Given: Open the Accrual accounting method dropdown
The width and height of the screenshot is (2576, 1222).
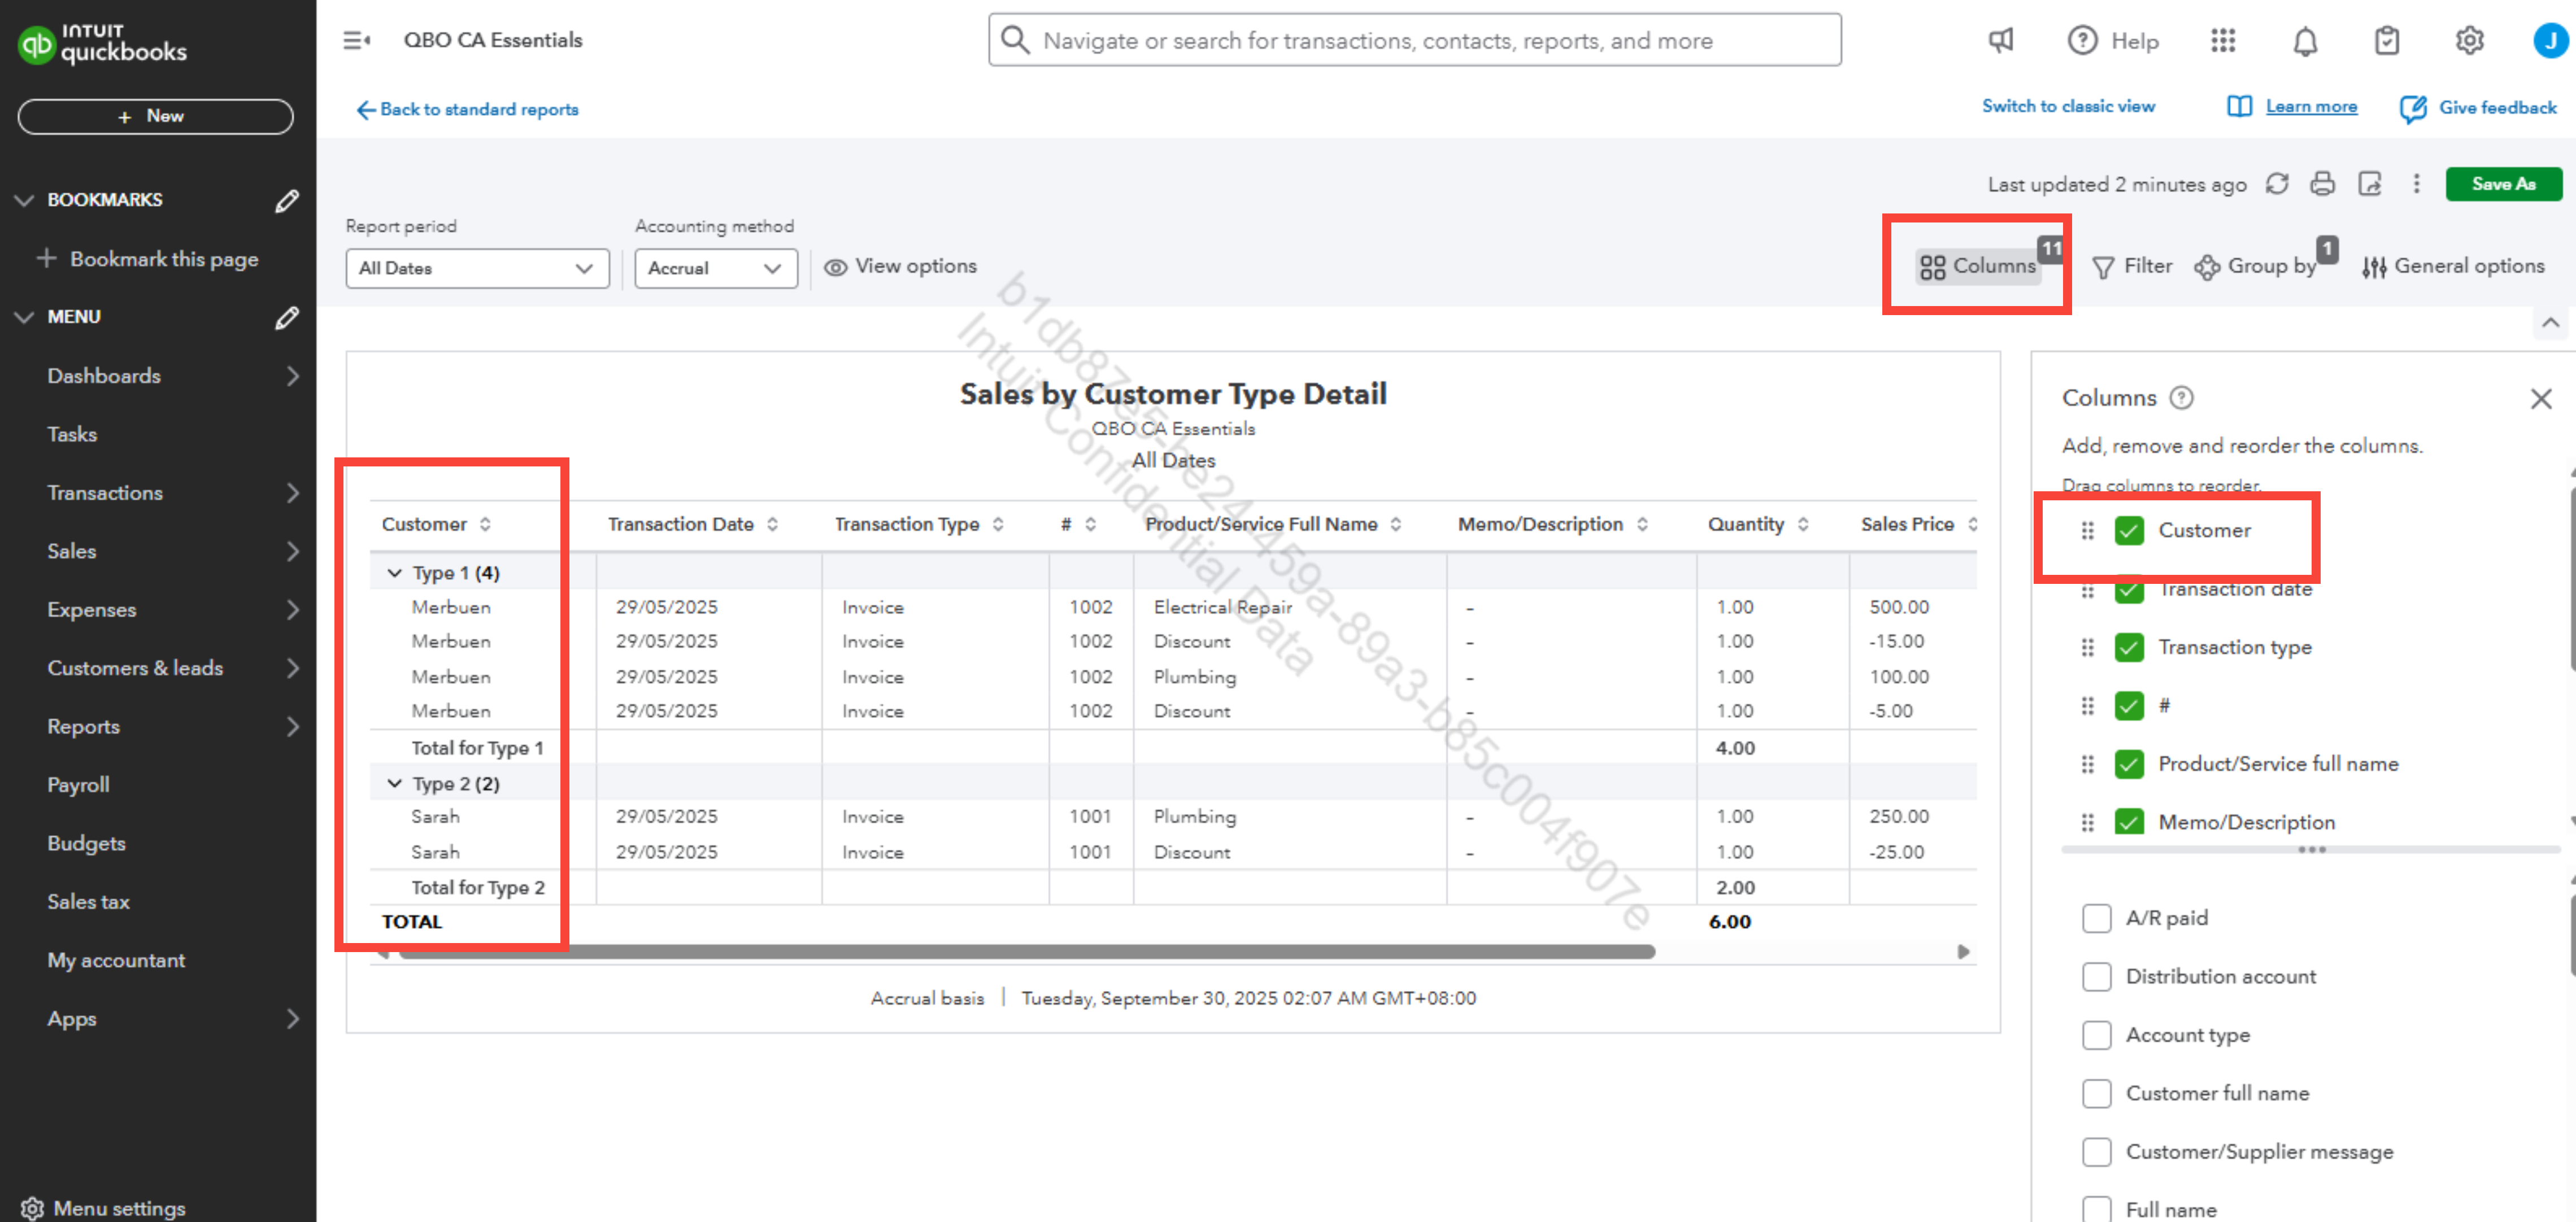Looking at the screenshot, I should pyautogui.click(x=715, y=268).
